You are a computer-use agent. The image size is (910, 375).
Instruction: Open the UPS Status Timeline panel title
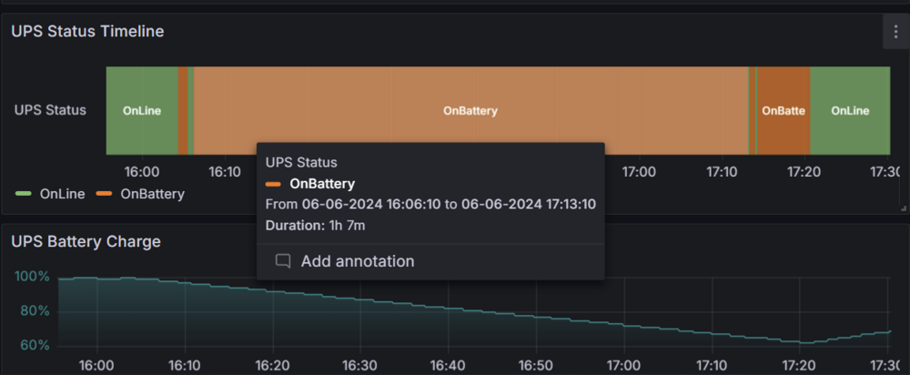[87, 31]
